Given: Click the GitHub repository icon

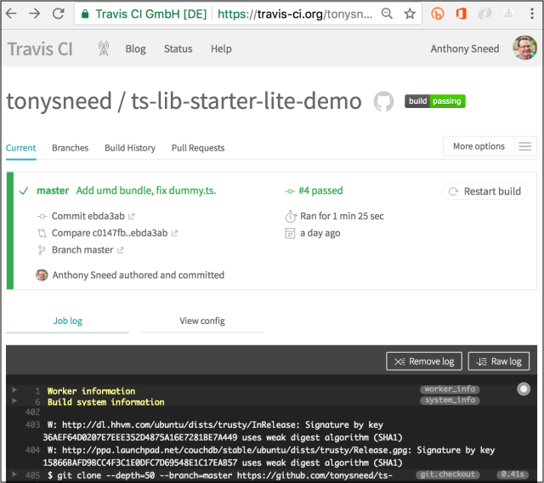Looking at the screenshot, I should 384,102.
